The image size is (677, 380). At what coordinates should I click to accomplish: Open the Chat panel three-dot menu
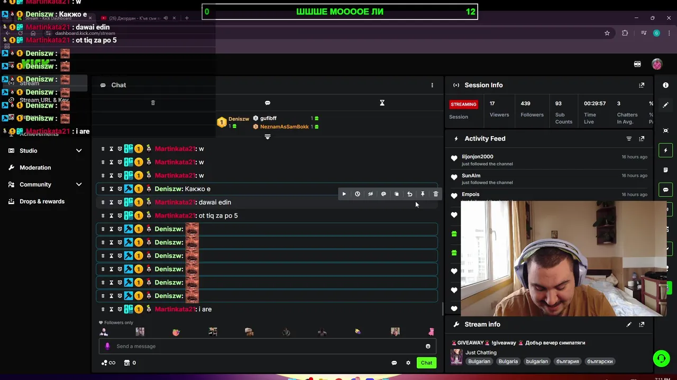[x=432, y=85]
